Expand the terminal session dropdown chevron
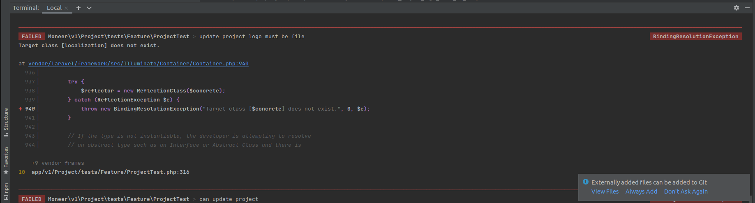 click(x=89, y=8)
